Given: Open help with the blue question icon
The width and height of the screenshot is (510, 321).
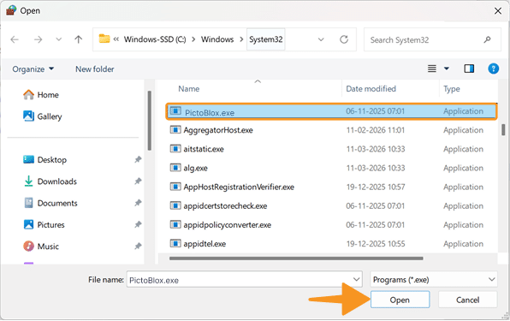Looking at the screenshot, I should (494, 68).
